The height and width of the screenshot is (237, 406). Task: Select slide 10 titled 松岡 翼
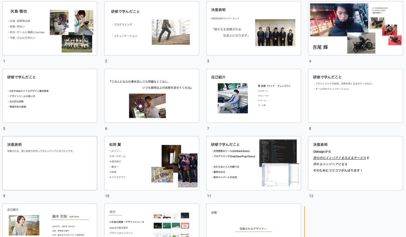click(x=152, y=163)
